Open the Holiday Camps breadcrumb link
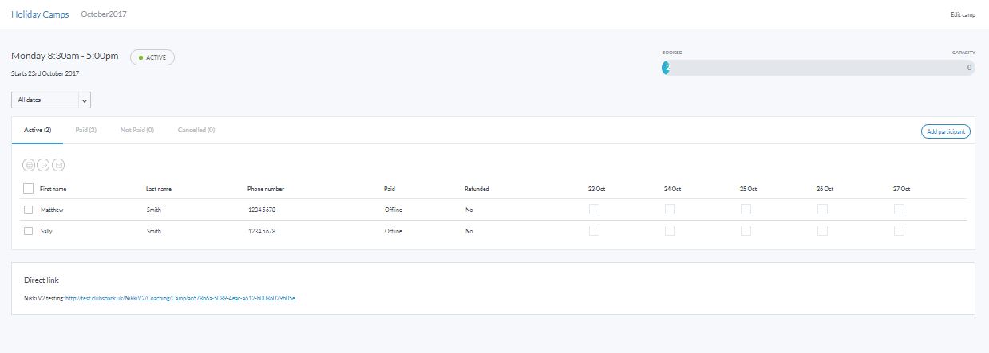989x353 pixels. click(40, 14)
